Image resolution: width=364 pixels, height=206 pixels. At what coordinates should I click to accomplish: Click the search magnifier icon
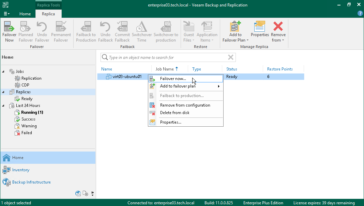tap(105, 57)
